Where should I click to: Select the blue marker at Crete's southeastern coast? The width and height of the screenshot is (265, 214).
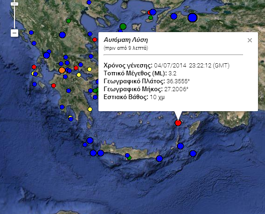click(x=159, y=158)
